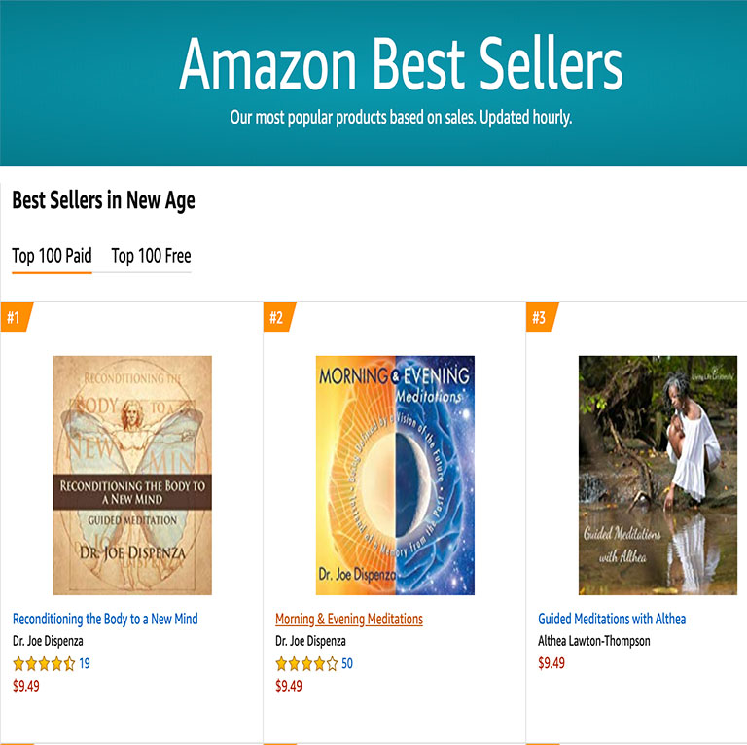
Task: Click $9.49 price under Althea Lawton-Thompson
Action: click(551, 663)
